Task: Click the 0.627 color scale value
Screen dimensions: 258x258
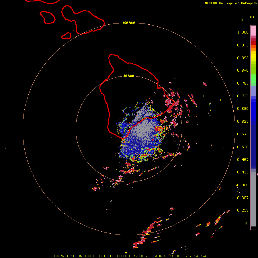Action: click(243, 122)
